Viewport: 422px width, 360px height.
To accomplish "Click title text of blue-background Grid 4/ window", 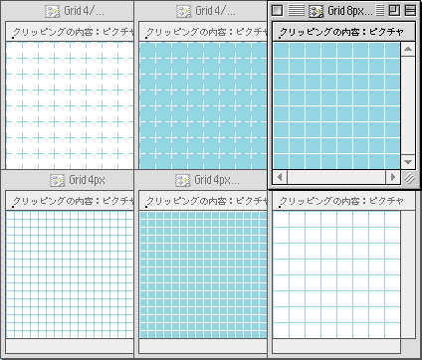I will [x=215, y=11].
